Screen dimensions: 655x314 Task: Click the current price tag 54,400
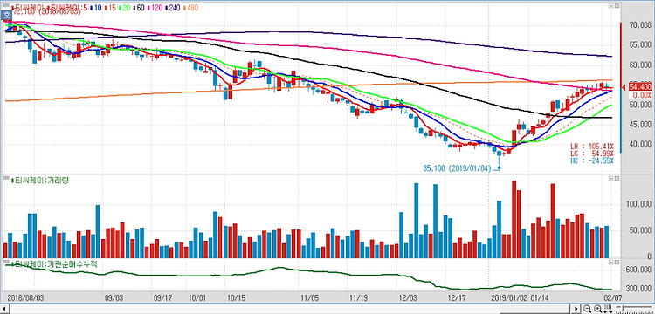coord(639,87)
